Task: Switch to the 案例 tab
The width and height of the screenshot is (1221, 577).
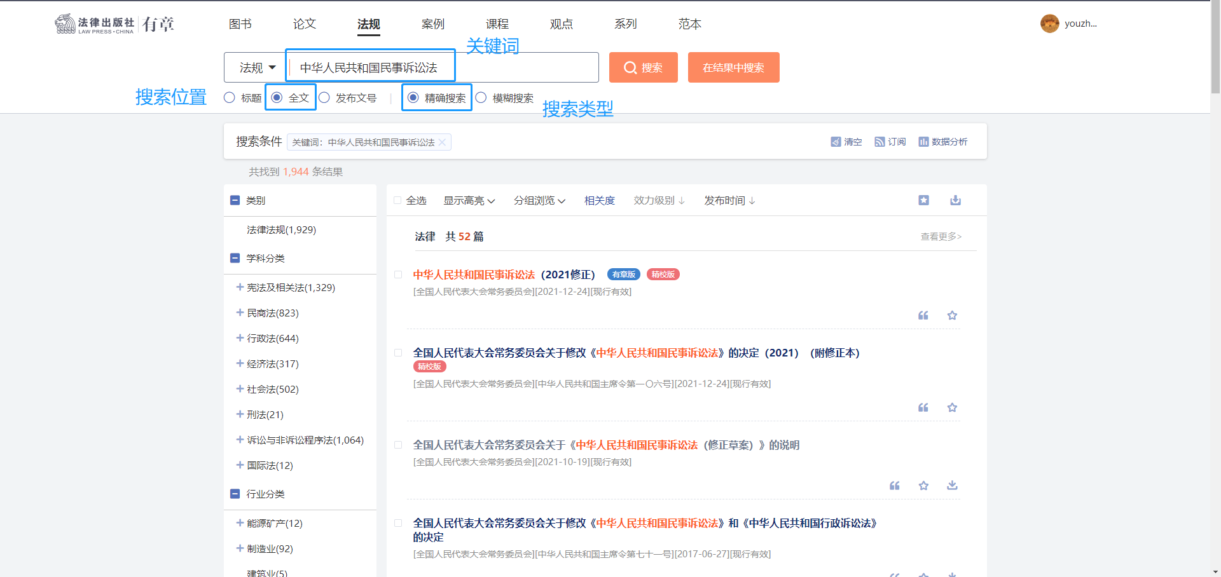Action: [432, 24]
